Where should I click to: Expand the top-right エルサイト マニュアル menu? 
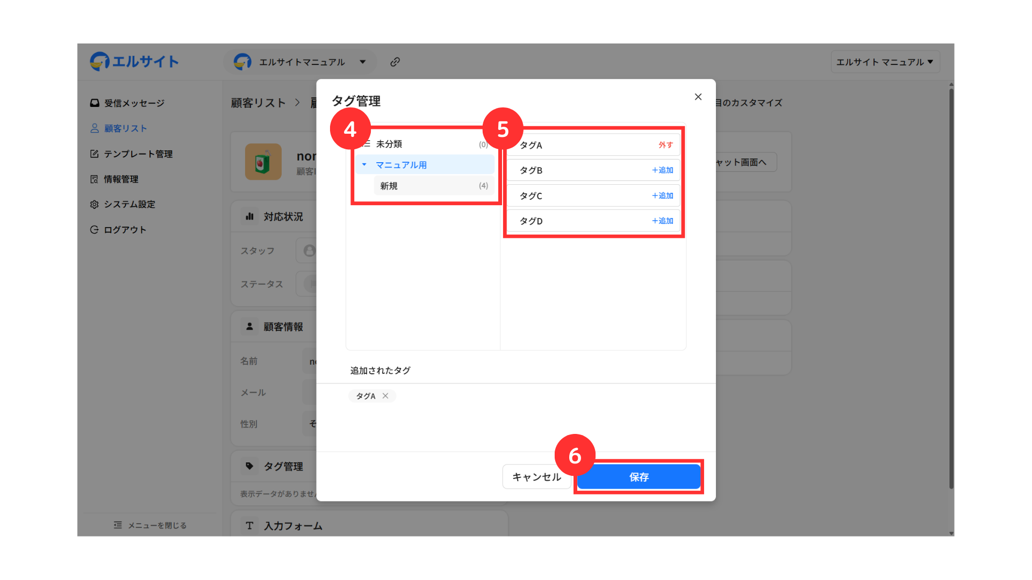click(885, 62)
